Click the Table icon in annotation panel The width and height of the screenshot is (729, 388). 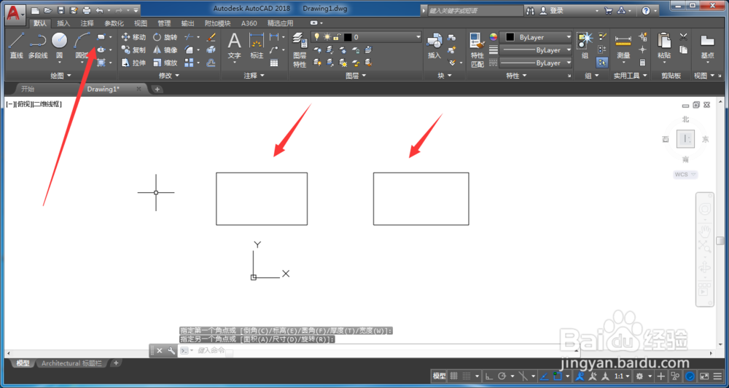pos(274,63)
